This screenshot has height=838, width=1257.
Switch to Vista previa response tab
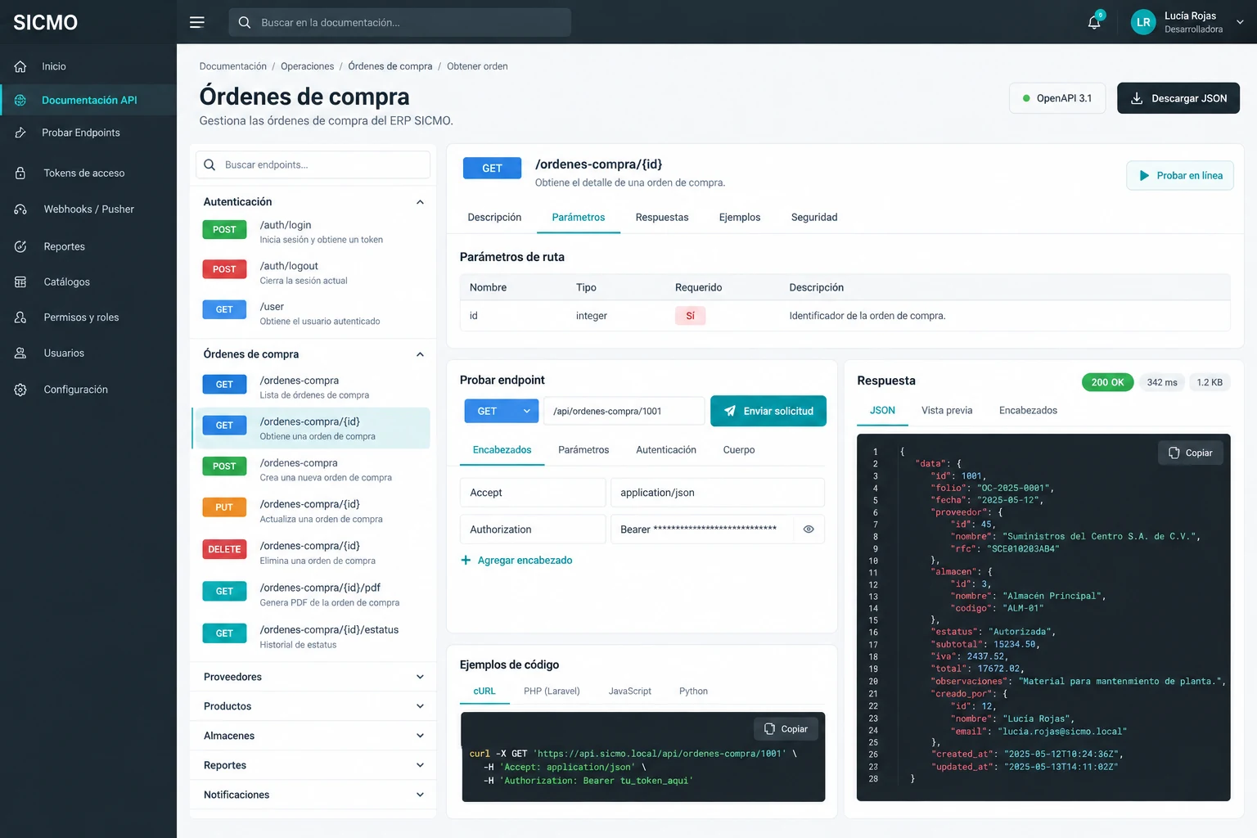tap(947, 411)
